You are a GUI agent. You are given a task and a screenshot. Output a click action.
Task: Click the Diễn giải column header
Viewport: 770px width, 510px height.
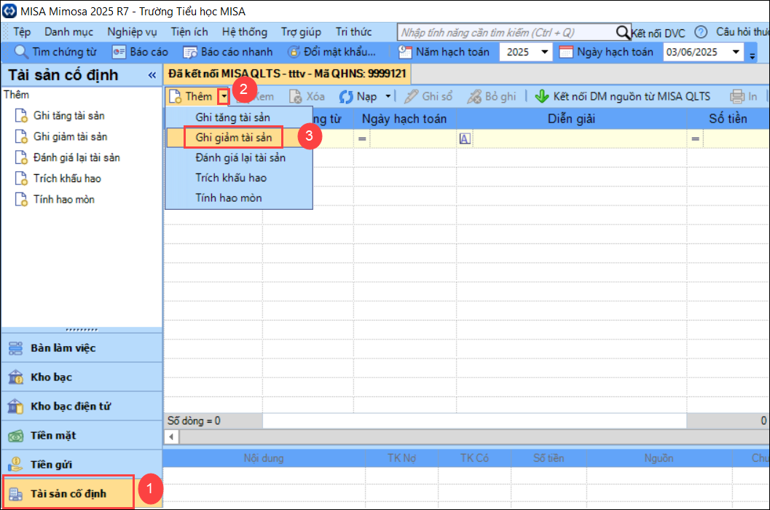coord(571,119)
